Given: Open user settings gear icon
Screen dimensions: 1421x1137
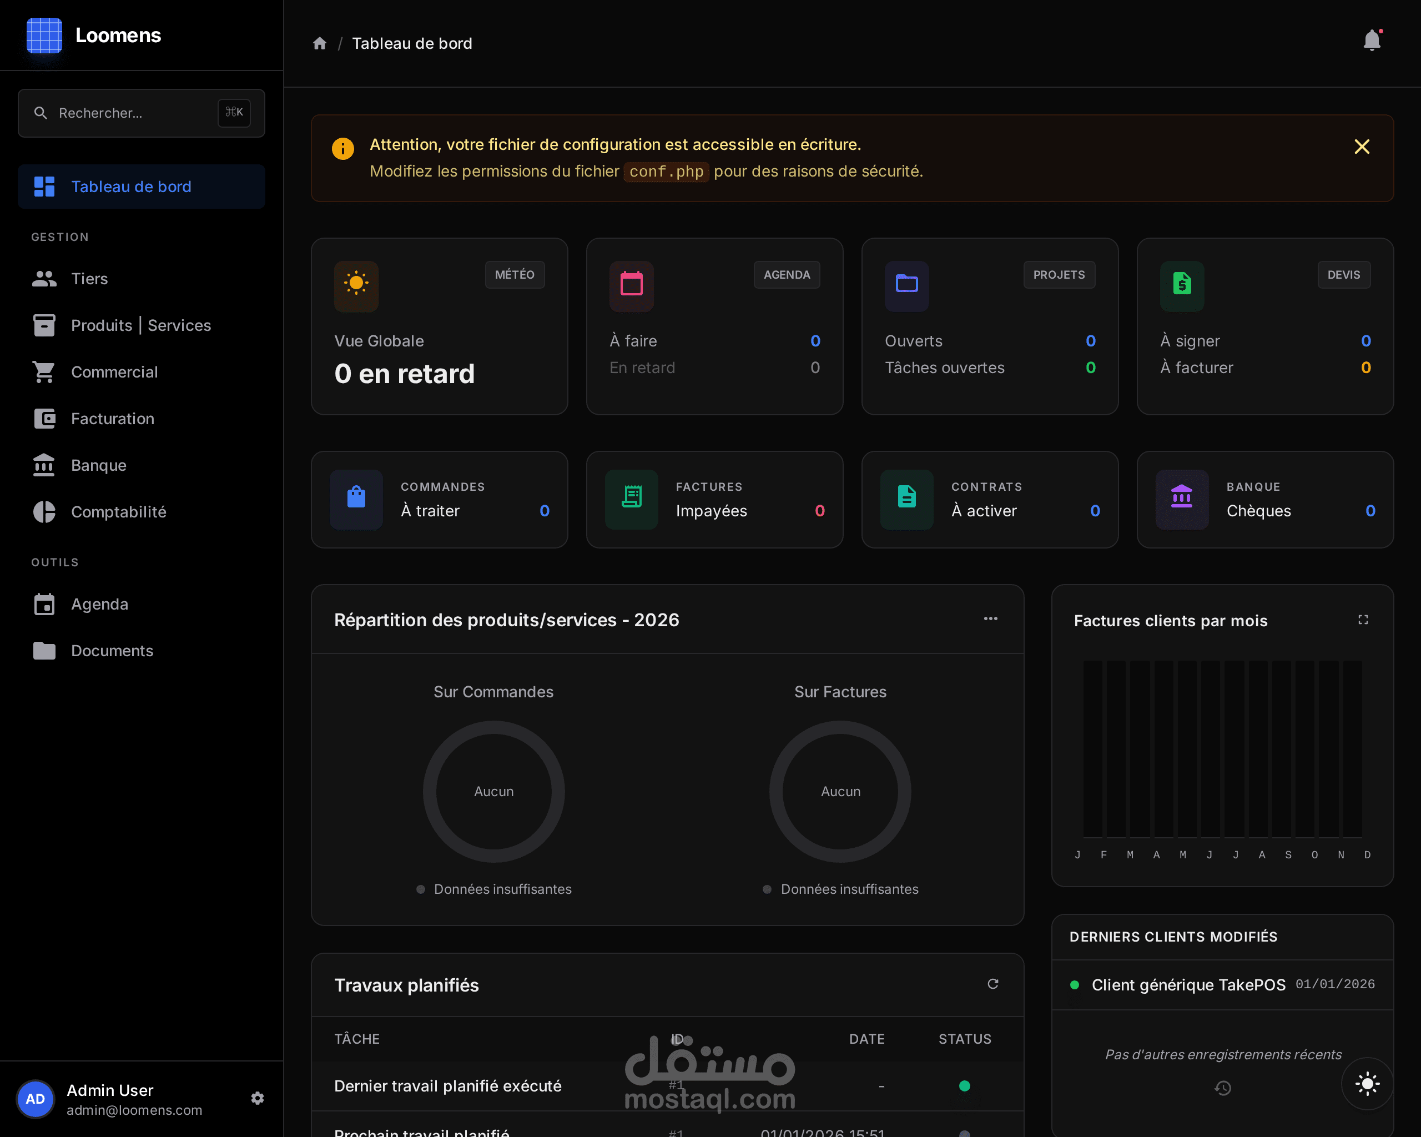Looking at the screenshot, I should coord(258,1098).
